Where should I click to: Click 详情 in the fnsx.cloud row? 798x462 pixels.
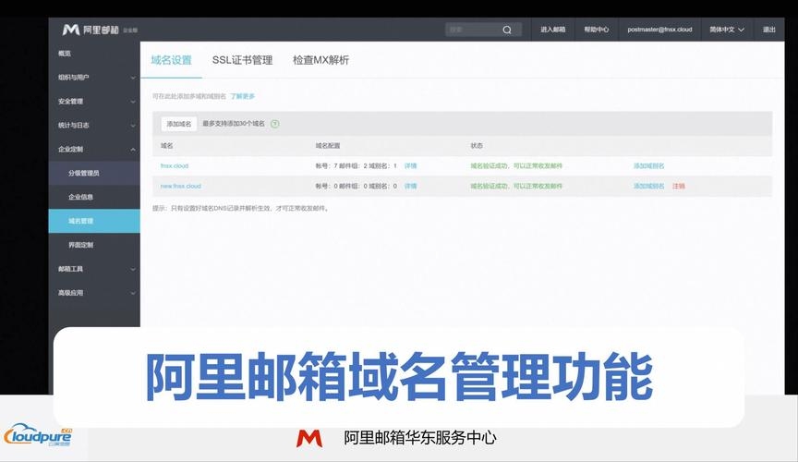pos(410,166)
